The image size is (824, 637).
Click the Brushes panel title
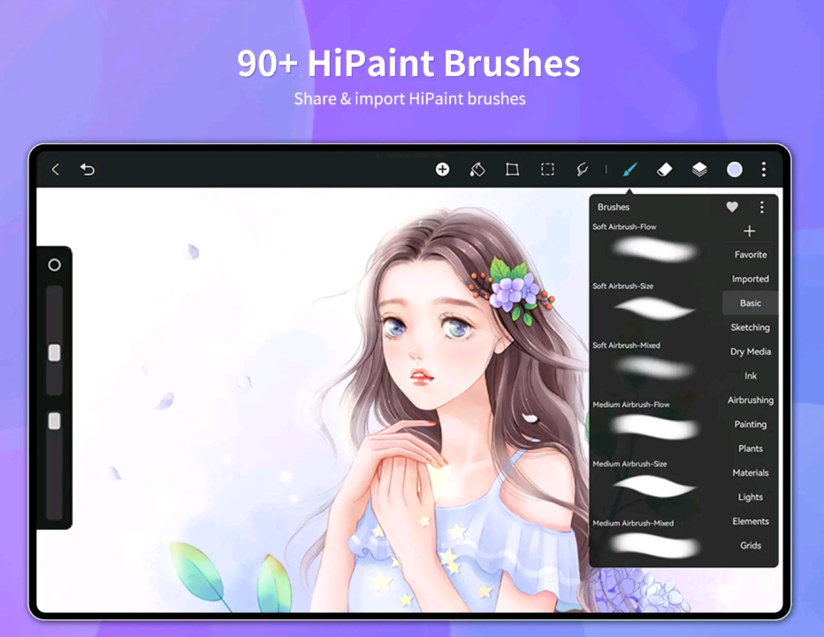click(614, 207)
